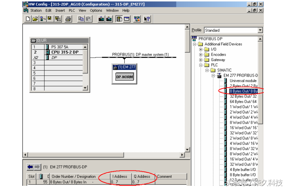
Task: Click the Copy toolbar icon
Action: click(81, 19)
